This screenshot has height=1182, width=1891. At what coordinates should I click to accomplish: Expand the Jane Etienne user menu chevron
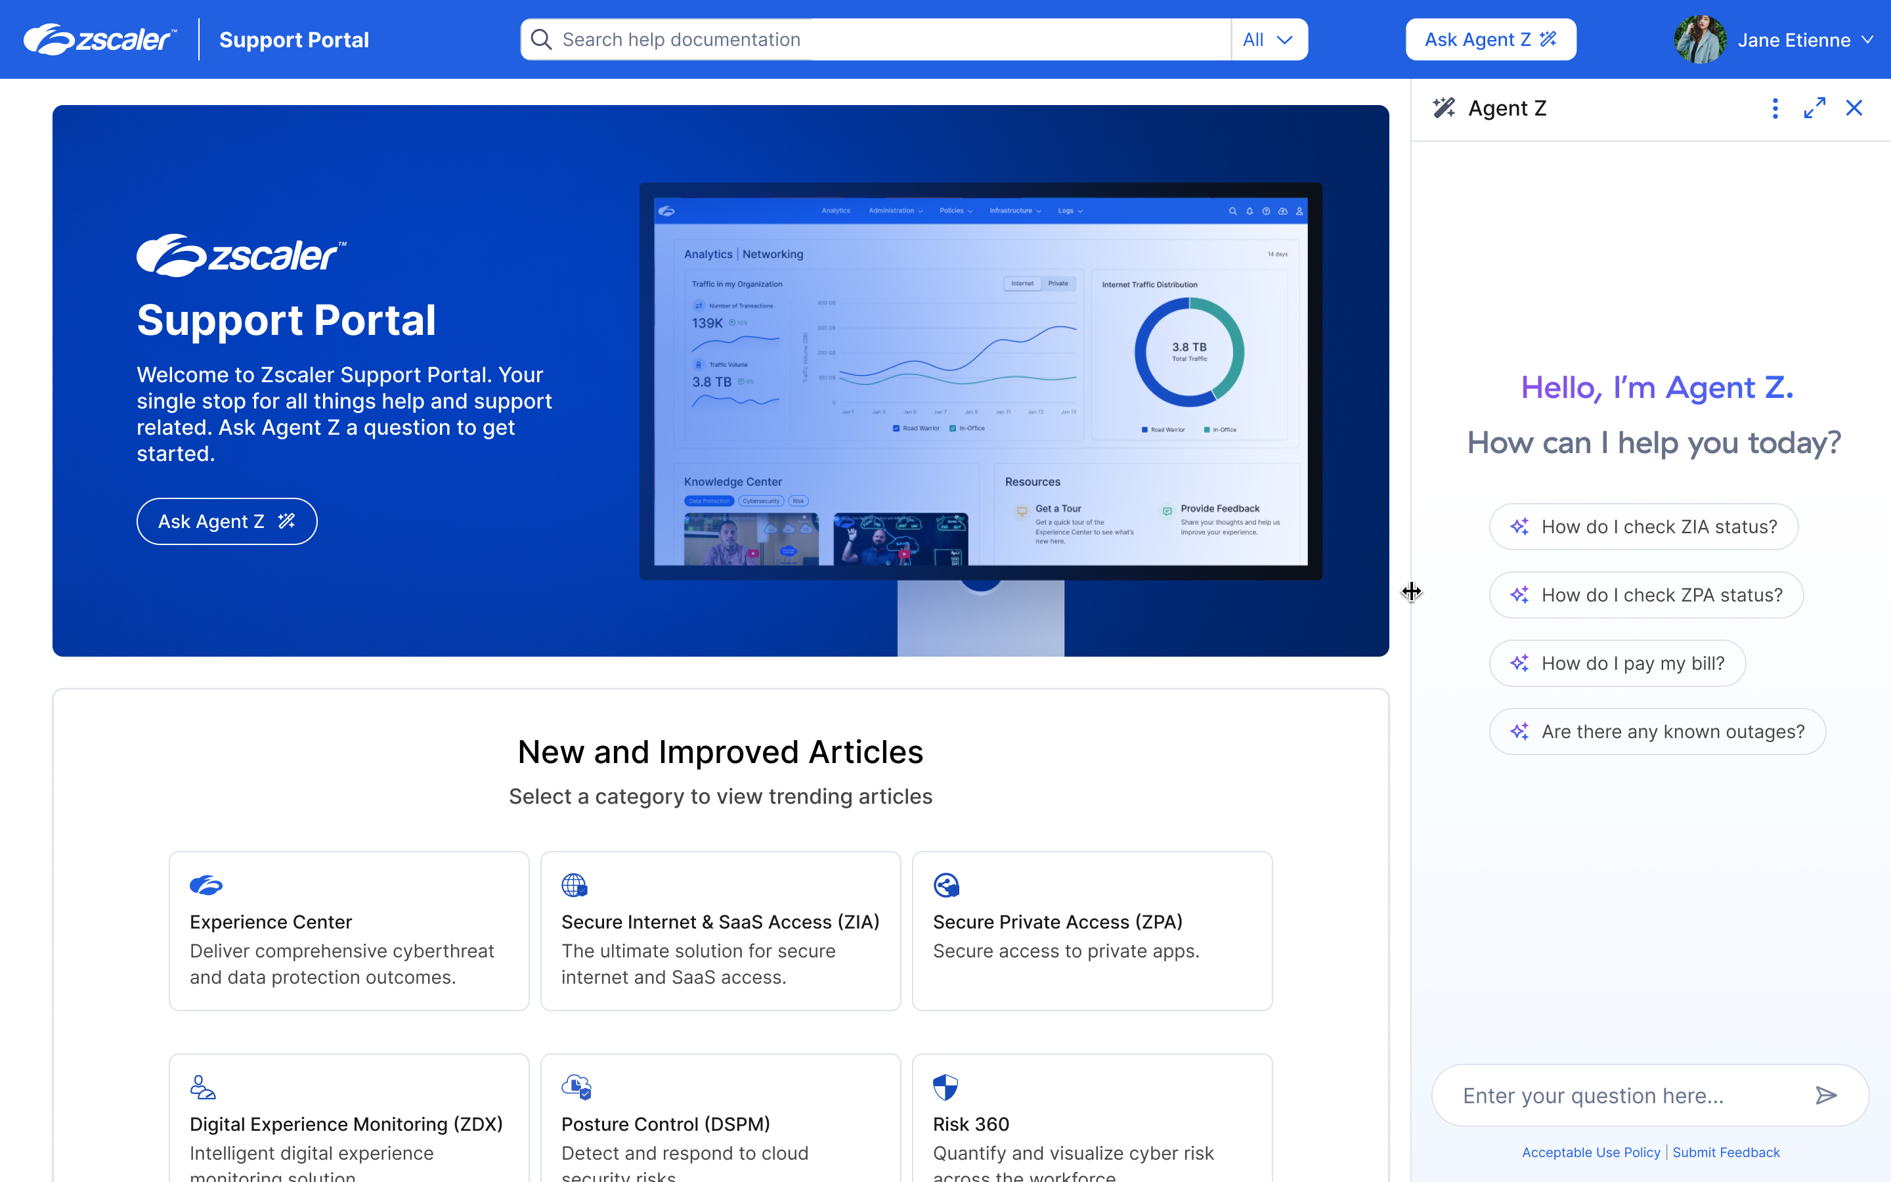(1867, 40)
